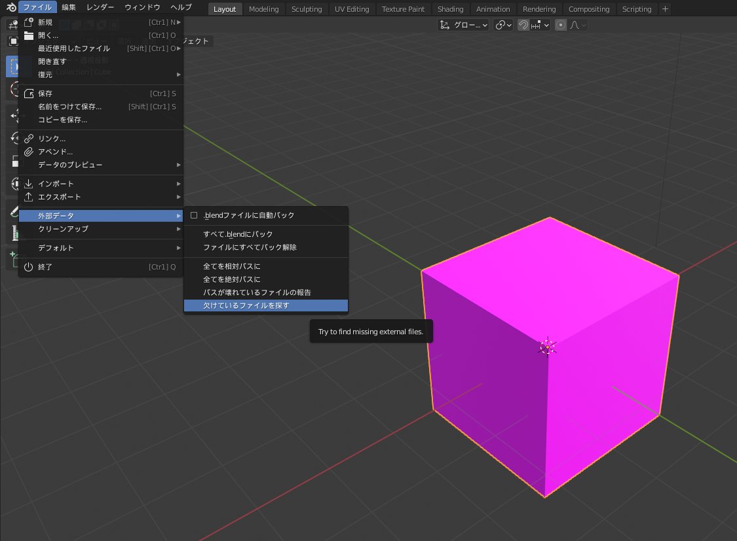The width and height of the screenshot is (737, 541).
Task: Open the ファイル menu
Action: [x=37, y=7]
